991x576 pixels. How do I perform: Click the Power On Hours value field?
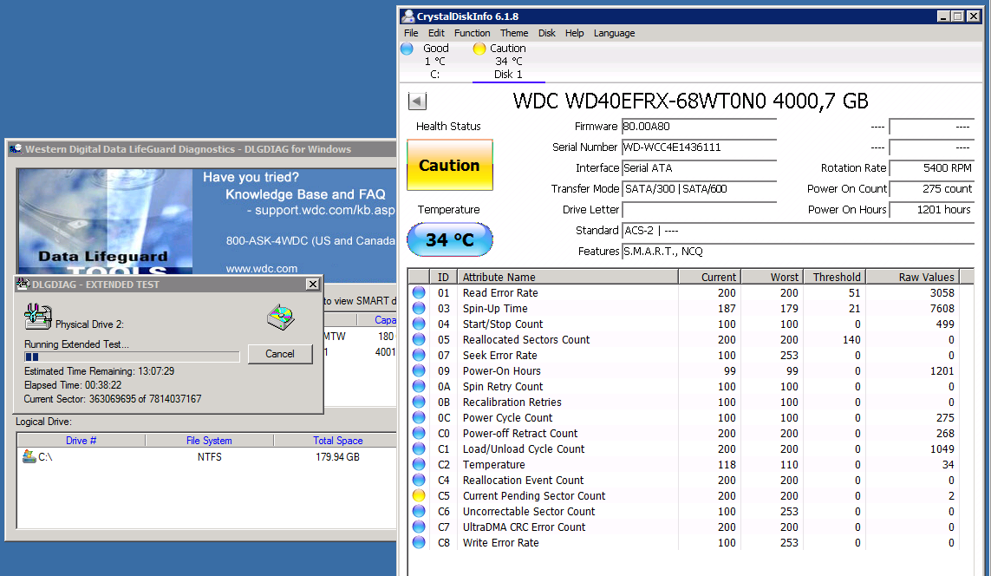tap(931, 210)
